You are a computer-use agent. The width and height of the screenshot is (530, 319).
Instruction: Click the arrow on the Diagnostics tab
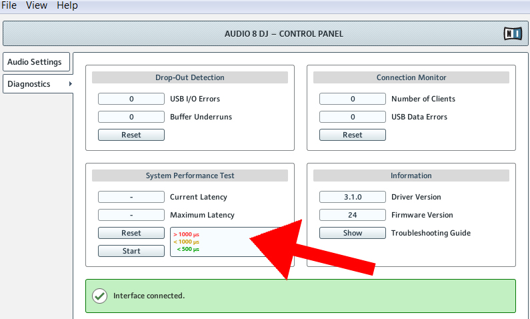pos(69,84)
